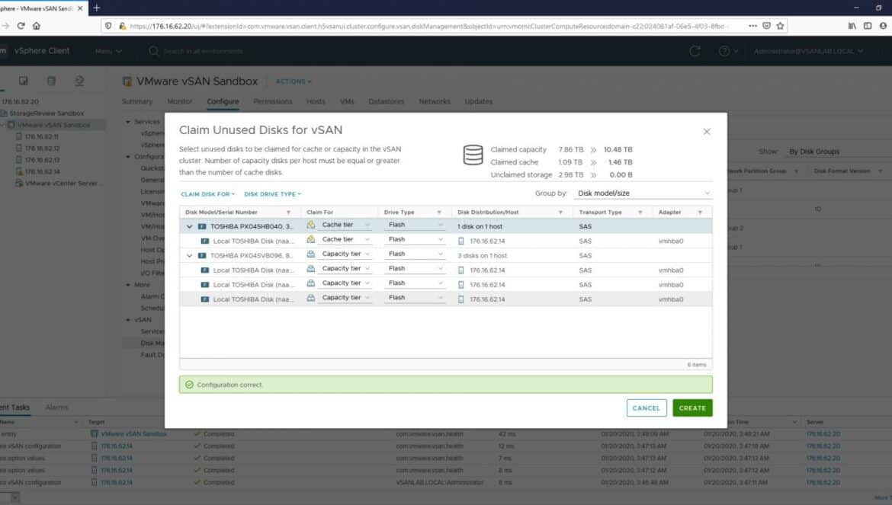Change Claim For on TOSHIBA PX04SVB096 group
Viewport: 892px width, 505px height.
pyautogui.click(x=345, y=254)
